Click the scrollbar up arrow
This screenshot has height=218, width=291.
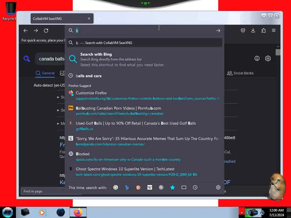click(x=278, y=46)
